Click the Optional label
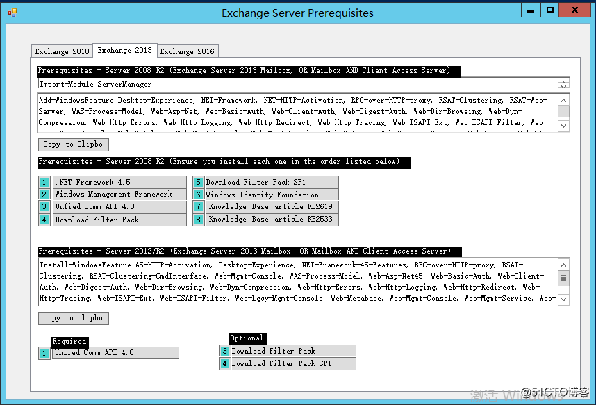This screenshot has width=596, height=405. [247, 338]
